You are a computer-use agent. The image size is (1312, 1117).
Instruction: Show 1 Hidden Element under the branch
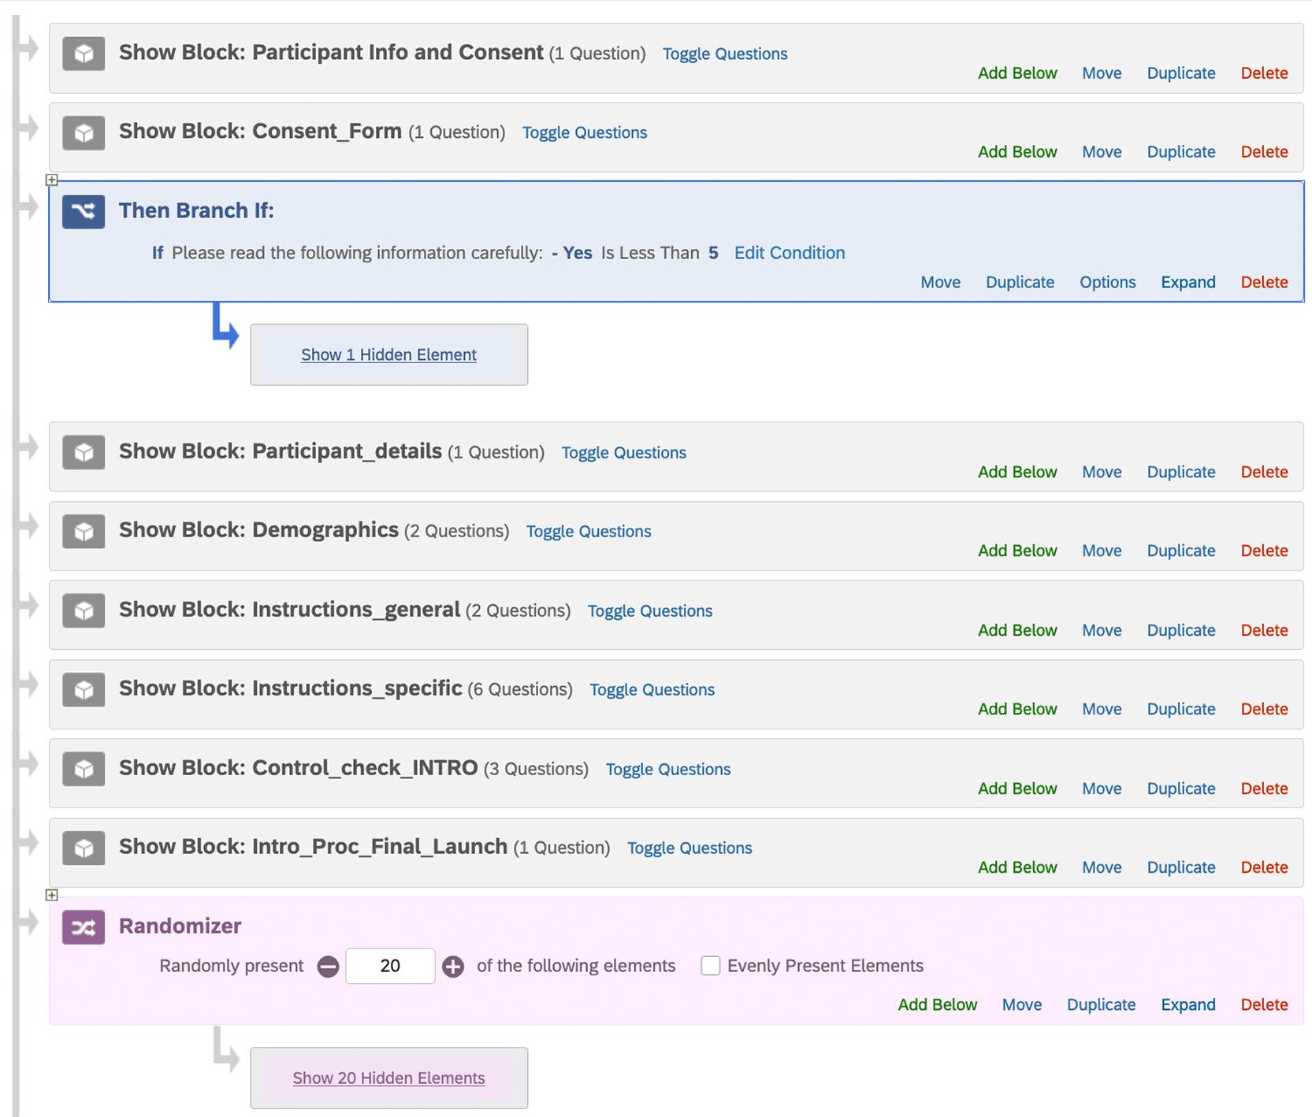388,354
